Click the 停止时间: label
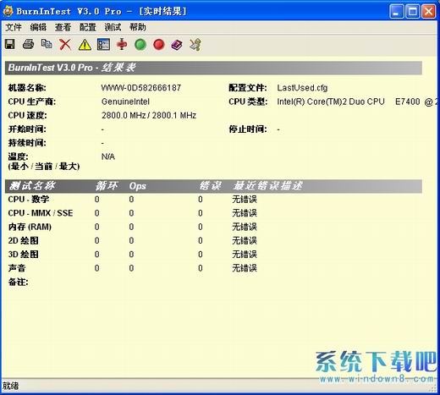Viewport: 440px width, 395px height. tap(248, 129)
